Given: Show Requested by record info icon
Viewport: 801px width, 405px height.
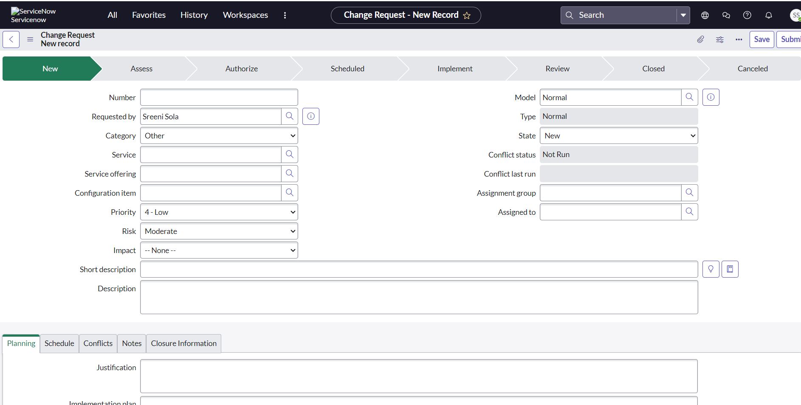Looking at the screenshot, I should [x=311, y=116].
